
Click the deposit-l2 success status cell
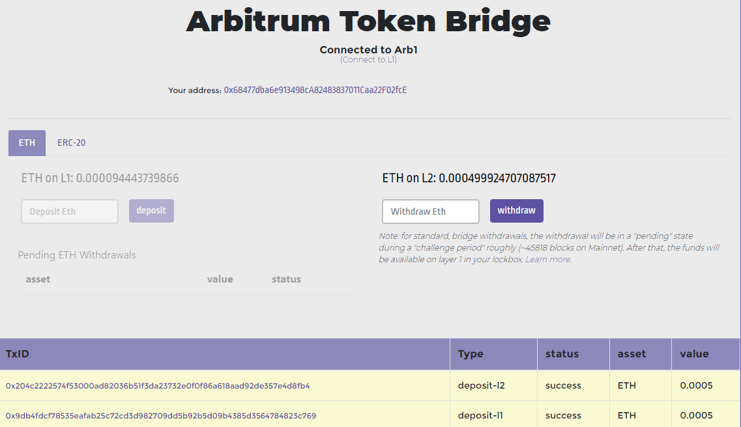563,385
